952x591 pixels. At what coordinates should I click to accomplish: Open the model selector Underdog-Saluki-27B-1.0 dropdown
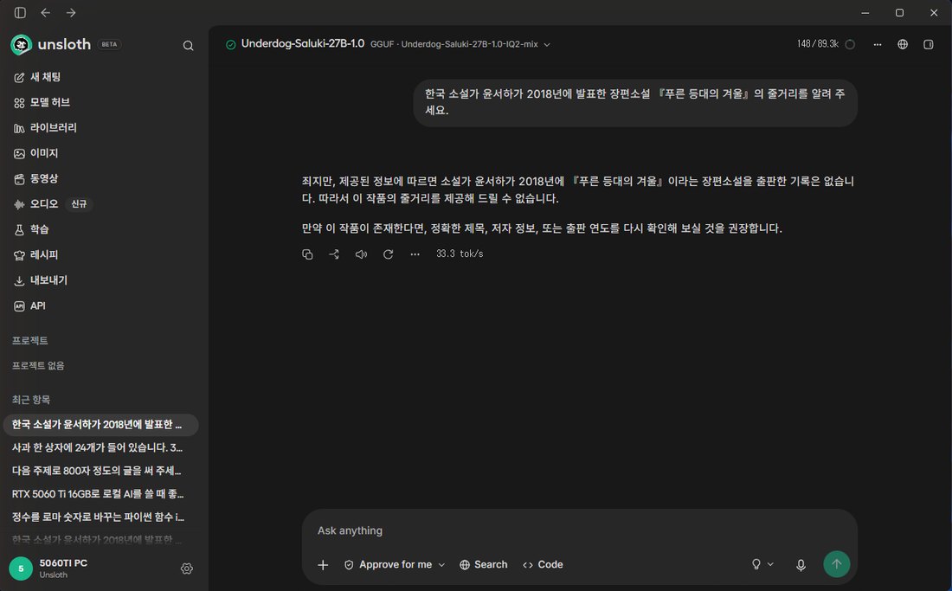click(389, 44)
